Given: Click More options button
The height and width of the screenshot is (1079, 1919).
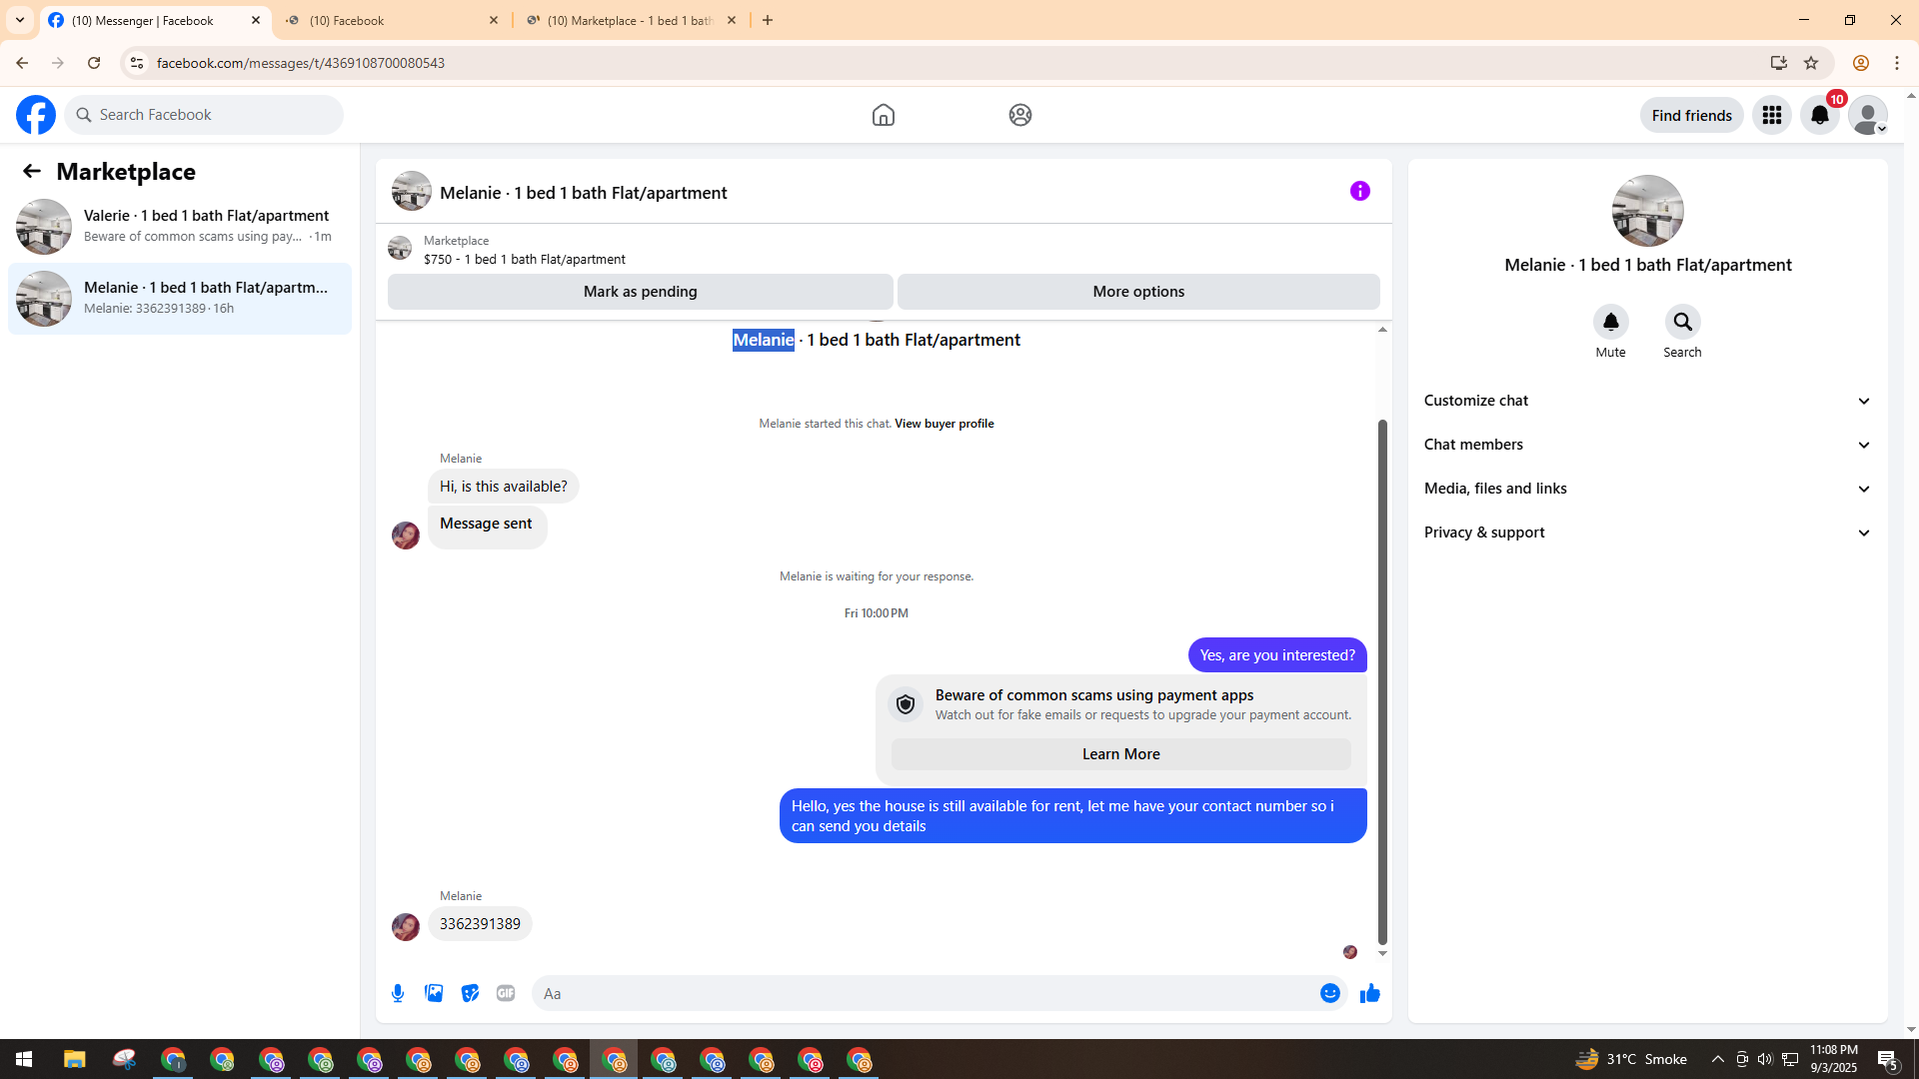Looking at the screenshot, I should click(1138, 292).
